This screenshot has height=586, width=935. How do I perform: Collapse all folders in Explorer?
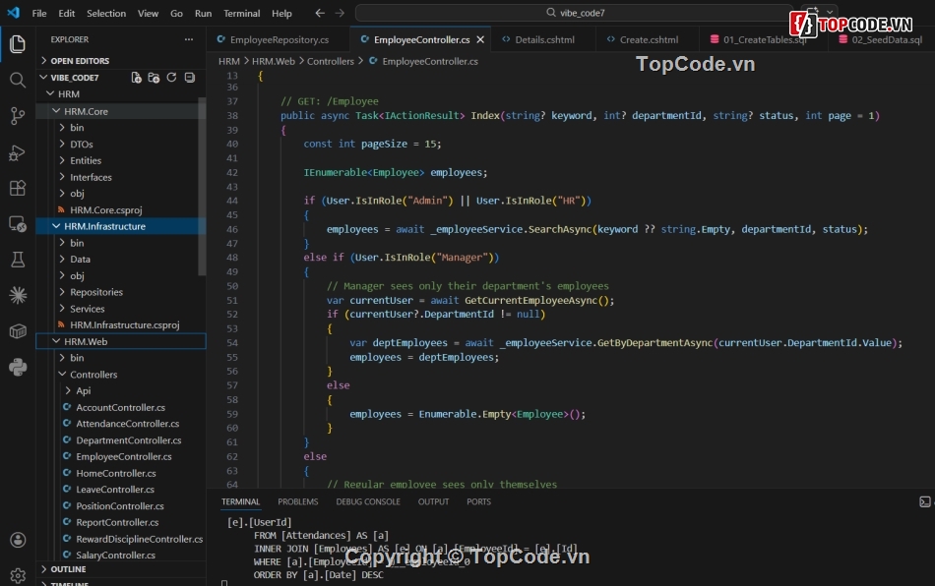click(x=189, y=77)
